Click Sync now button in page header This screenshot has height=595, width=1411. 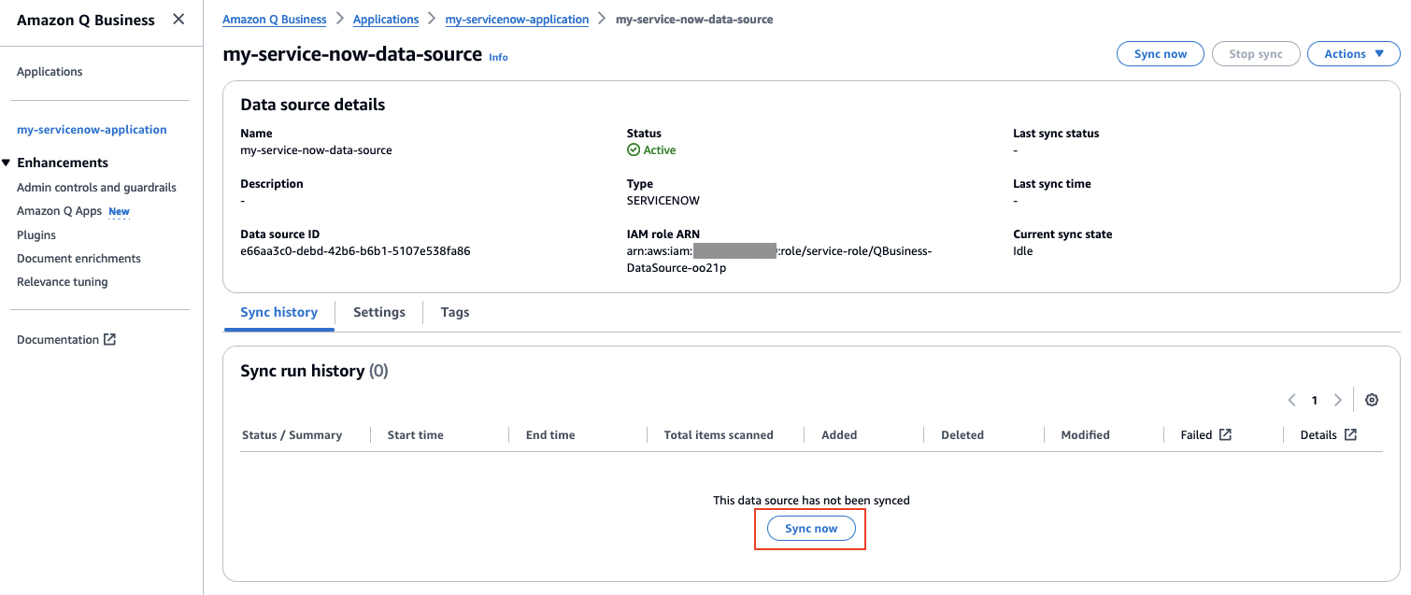click(1161, 54)
